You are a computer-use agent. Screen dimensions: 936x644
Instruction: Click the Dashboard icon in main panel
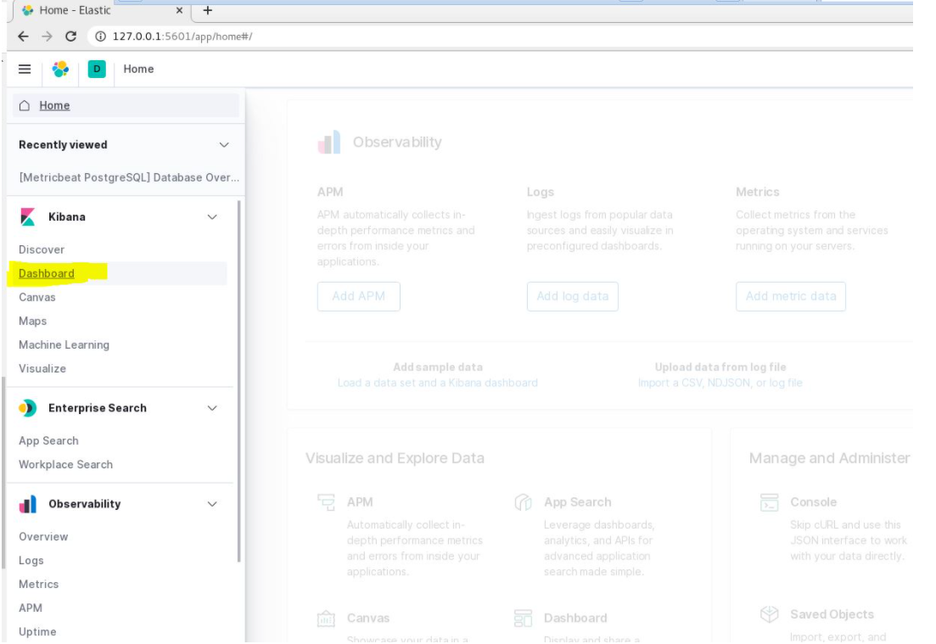click(x=523, y=619)
